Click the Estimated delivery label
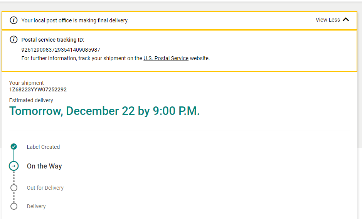Screen dimensions: 362x219 tap(31, 100)
